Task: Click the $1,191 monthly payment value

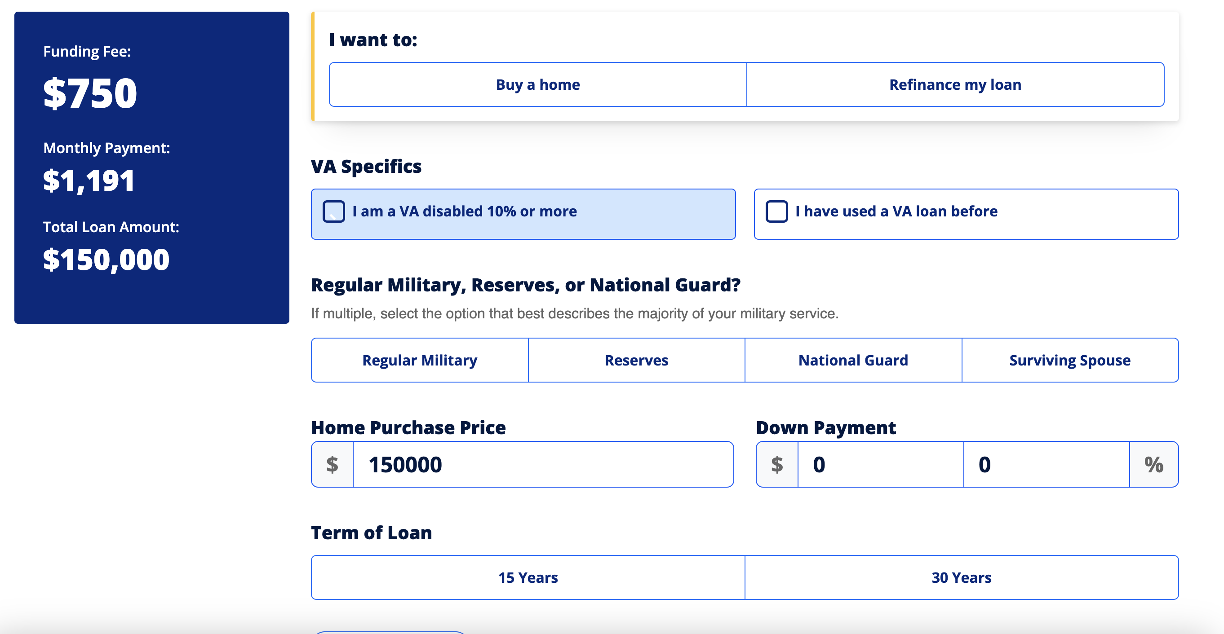Action: pos(89,181)
